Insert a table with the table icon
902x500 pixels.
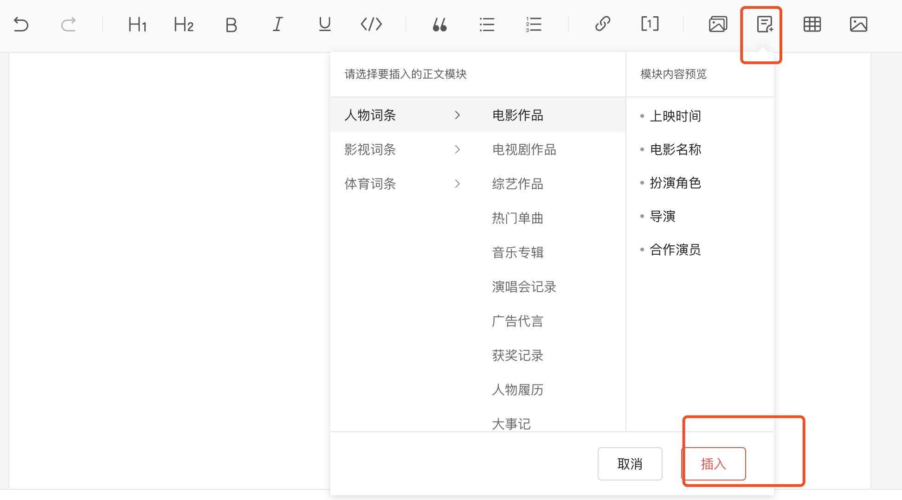[812, 24]
